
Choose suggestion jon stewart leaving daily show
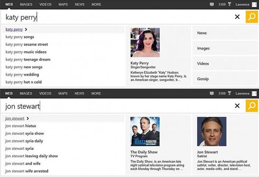coord(31,156)
